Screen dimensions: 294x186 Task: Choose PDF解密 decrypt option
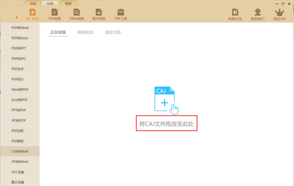tap(20, 141)
